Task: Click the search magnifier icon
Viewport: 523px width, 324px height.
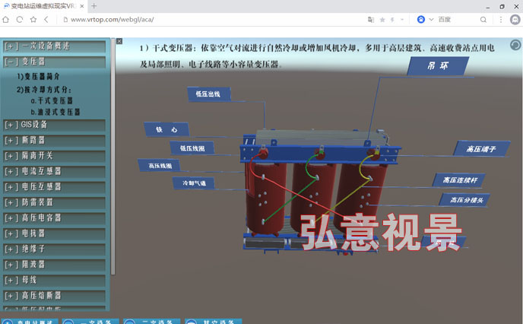Action: [483, 19]
